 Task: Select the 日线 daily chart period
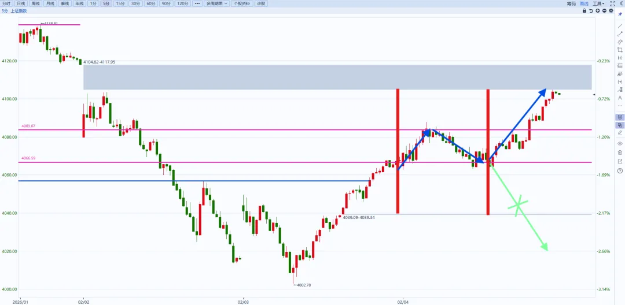tap(21, 3)
